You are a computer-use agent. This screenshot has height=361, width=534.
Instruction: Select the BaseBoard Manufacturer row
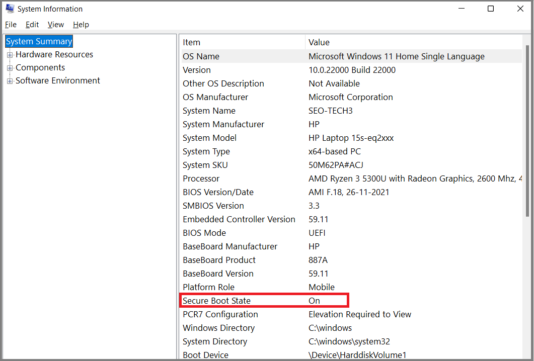(351, 246)
